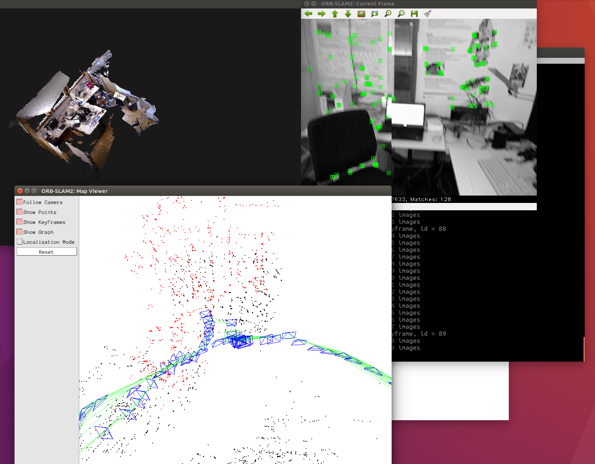This screenshot has width=595, height=464.
Task: Enable the Localization Mode checkbox
Action: tap(20, 242)
